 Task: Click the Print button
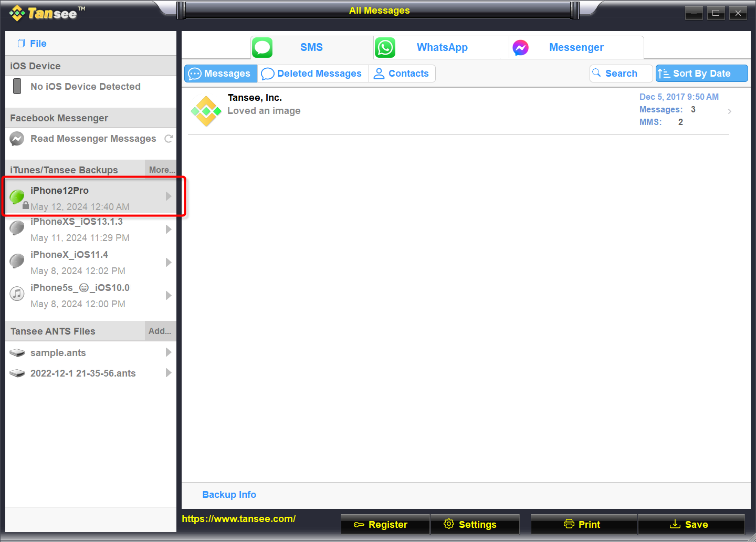[584, 524]
